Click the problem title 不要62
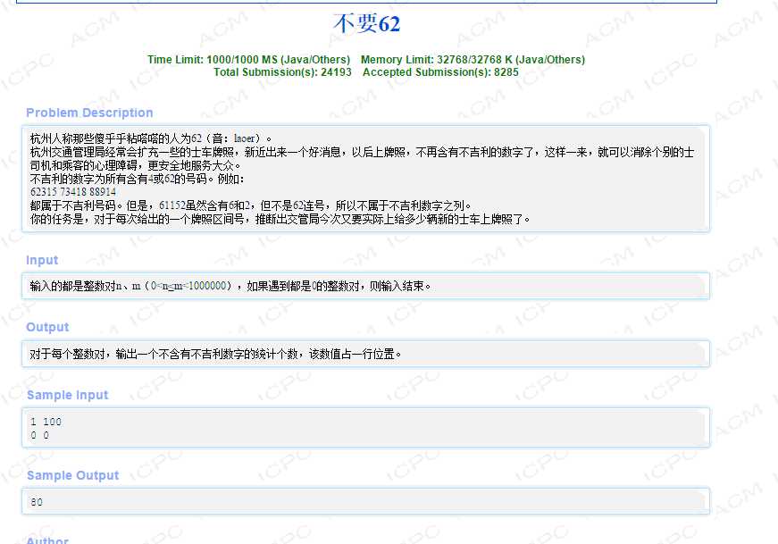The width and height of the screenshot is (778, 544). [367, 23]
